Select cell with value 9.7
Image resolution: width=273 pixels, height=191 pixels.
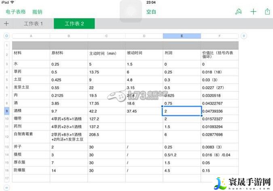[69, 111]
